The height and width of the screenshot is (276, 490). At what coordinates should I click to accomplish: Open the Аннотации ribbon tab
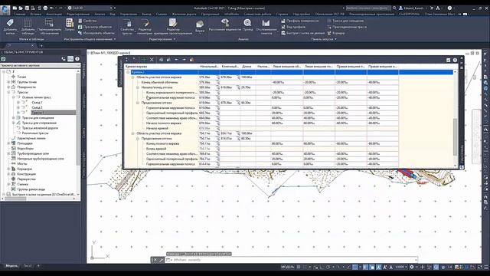[x=54, y=14]
